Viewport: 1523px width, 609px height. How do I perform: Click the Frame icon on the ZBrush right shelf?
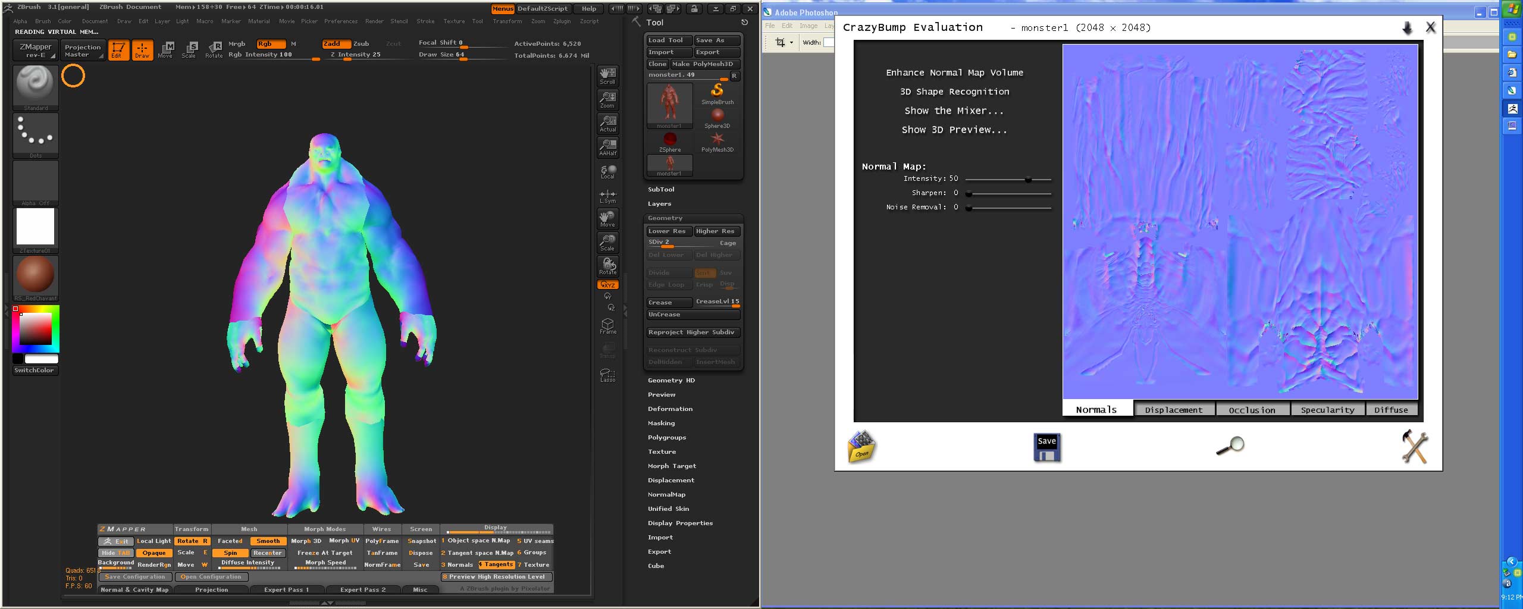(607, 325)
